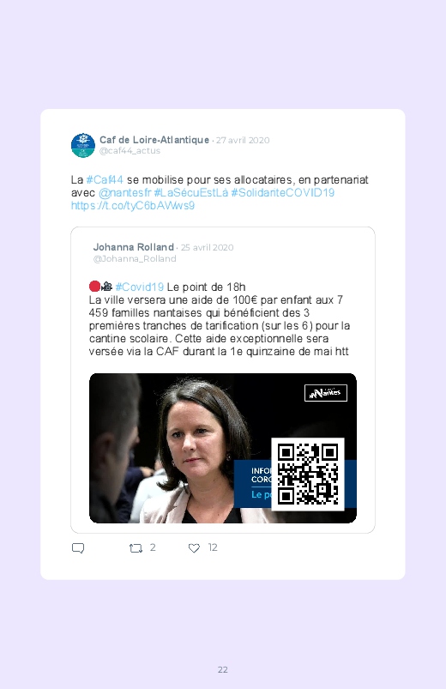Viewport: 446px width, 689px height.
Task: Open the Johanna Rolland video thumbnail
Action: pyautogui.click(x=223, y=448)
